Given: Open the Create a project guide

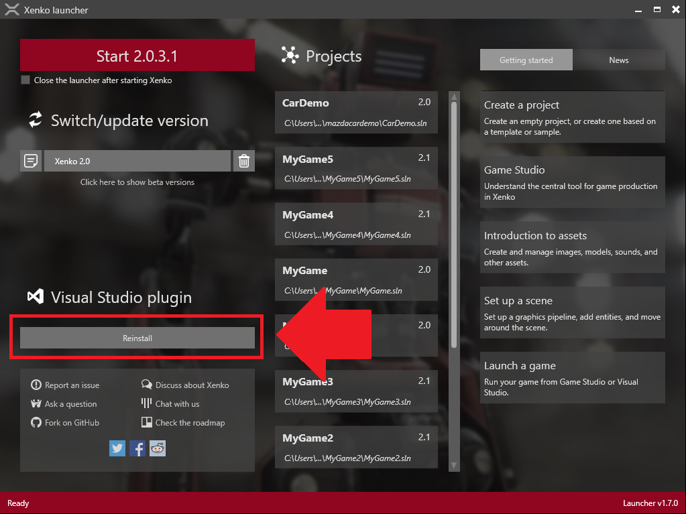Looking at the screenshot, I should 572,117.
